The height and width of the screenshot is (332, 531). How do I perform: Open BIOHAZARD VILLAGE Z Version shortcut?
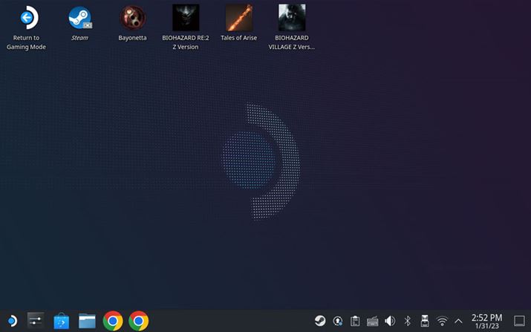(292, 18)
